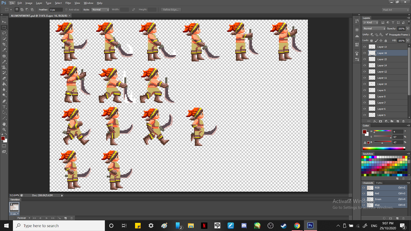Open the layer style fx menu
This screenshot has width=411, height=231.
pos(375,121)
